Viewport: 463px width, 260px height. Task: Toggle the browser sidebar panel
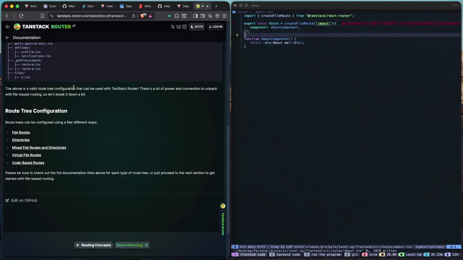[195, 16]
